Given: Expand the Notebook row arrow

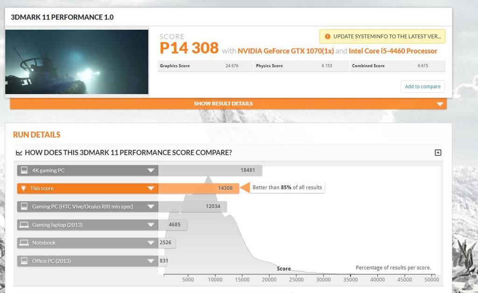Looking at the screenshot, I should (x=151, y=243).
